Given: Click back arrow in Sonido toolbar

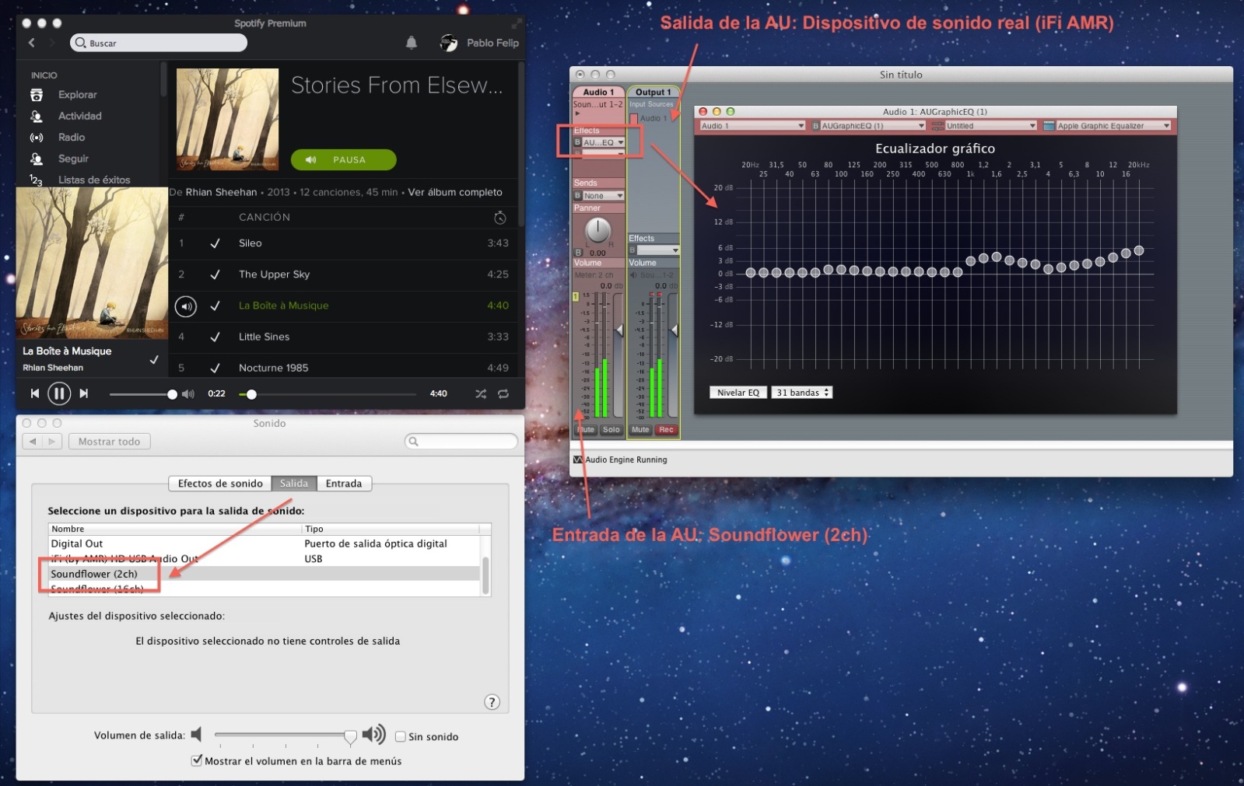Looking at the screenshot, I should click(33, 442).
